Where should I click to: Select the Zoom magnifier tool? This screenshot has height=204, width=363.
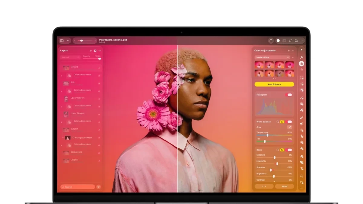point(302,176)
